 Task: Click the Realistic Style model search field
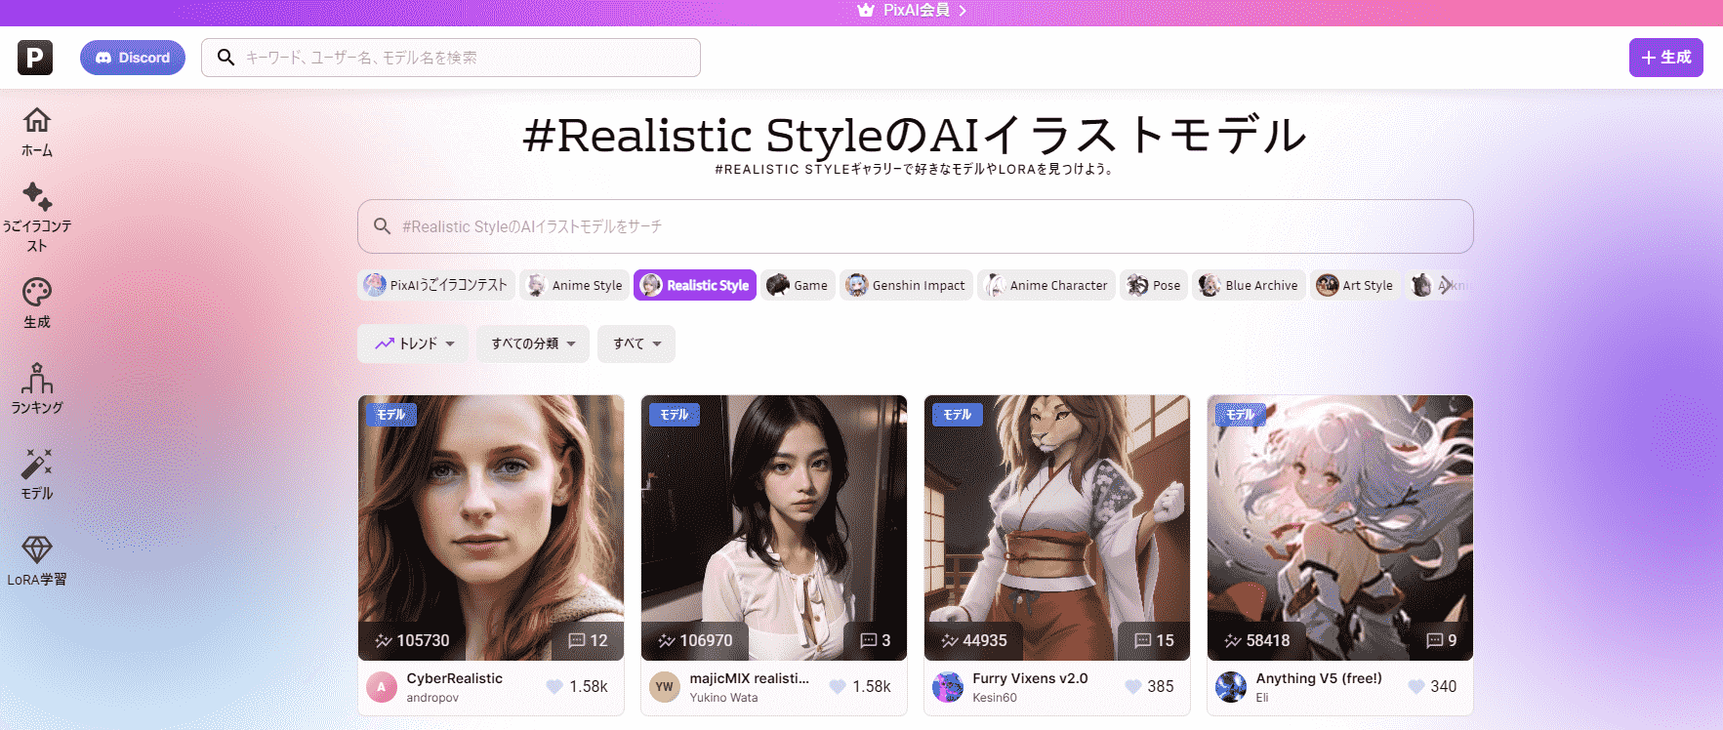915,226
